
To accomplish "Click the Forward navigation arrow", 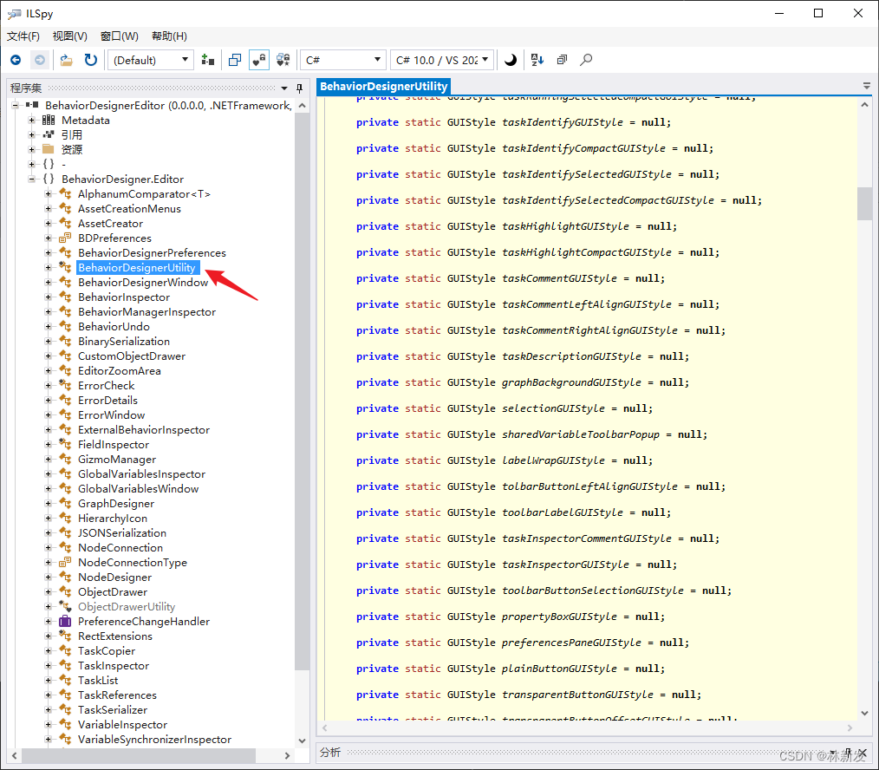I will click(x=39, y=60).
